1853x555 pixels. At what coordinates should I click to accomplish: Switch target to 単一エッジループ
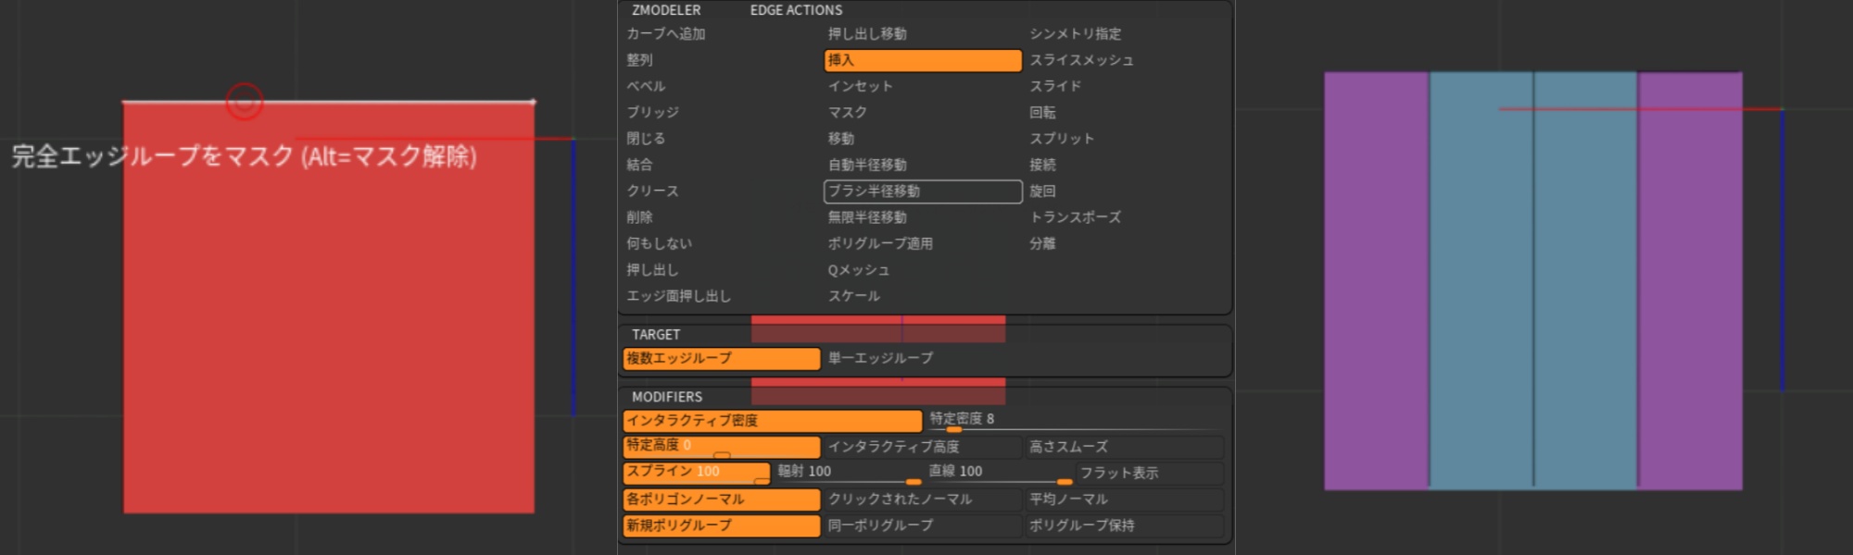(x=880, y=358)
